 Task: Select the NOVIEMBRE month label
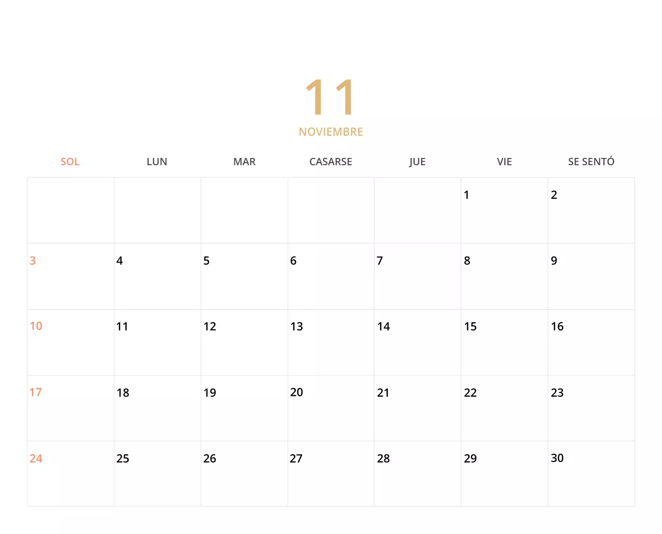330,131
